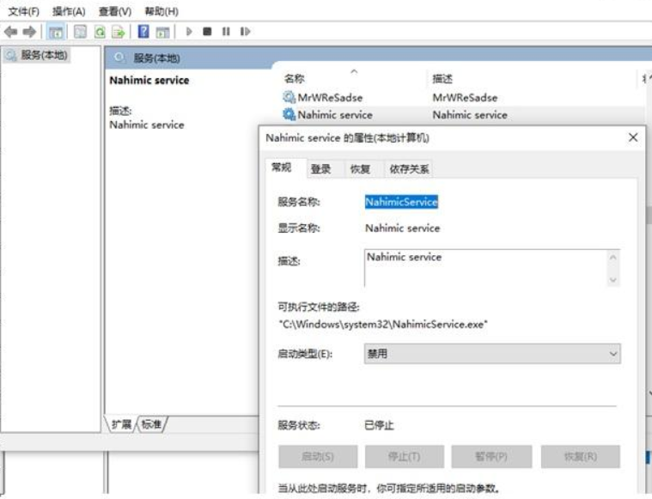Click the 名称 column header
652x499 pixels.
pyautogui.click(x=295, y=79)
